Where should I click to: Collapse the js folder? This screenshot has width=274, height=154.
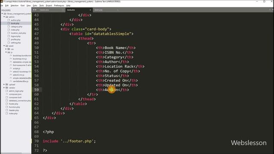coord(6,52)
